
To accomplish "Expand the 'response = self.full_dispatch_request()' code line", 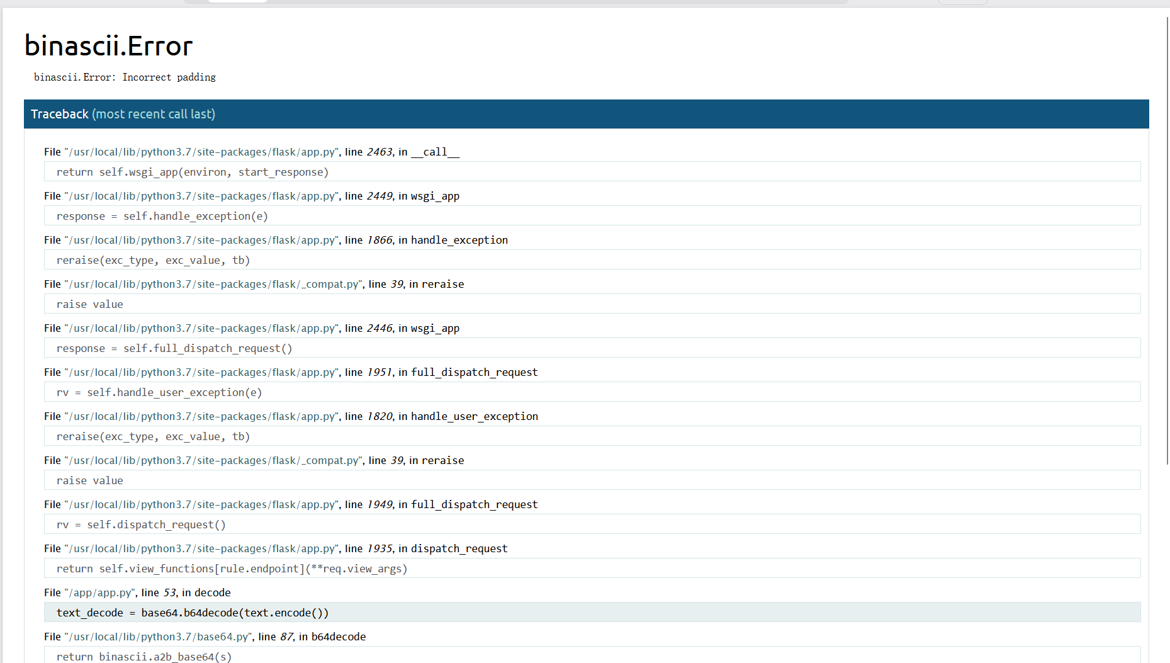I will [x=174, y=348].
